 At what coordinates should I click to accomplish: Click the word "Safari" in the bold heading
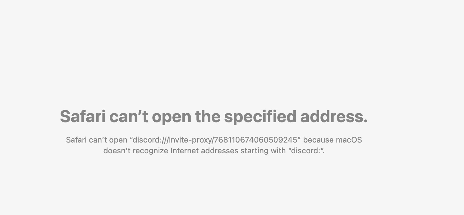pos(83,116)
